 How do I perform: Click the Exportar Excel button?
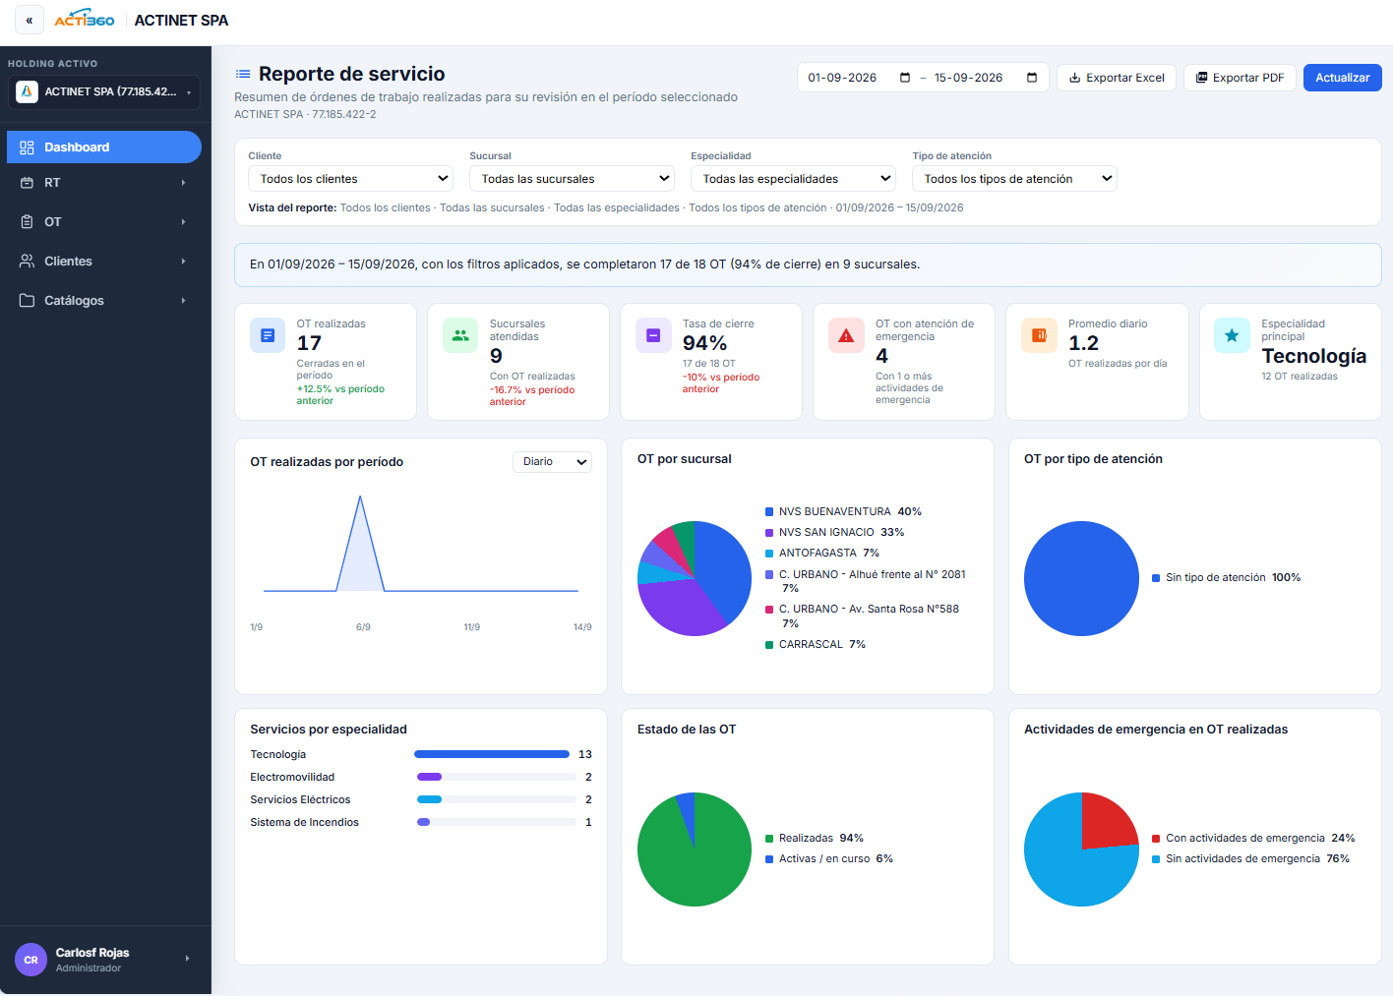coord(1117,78)
